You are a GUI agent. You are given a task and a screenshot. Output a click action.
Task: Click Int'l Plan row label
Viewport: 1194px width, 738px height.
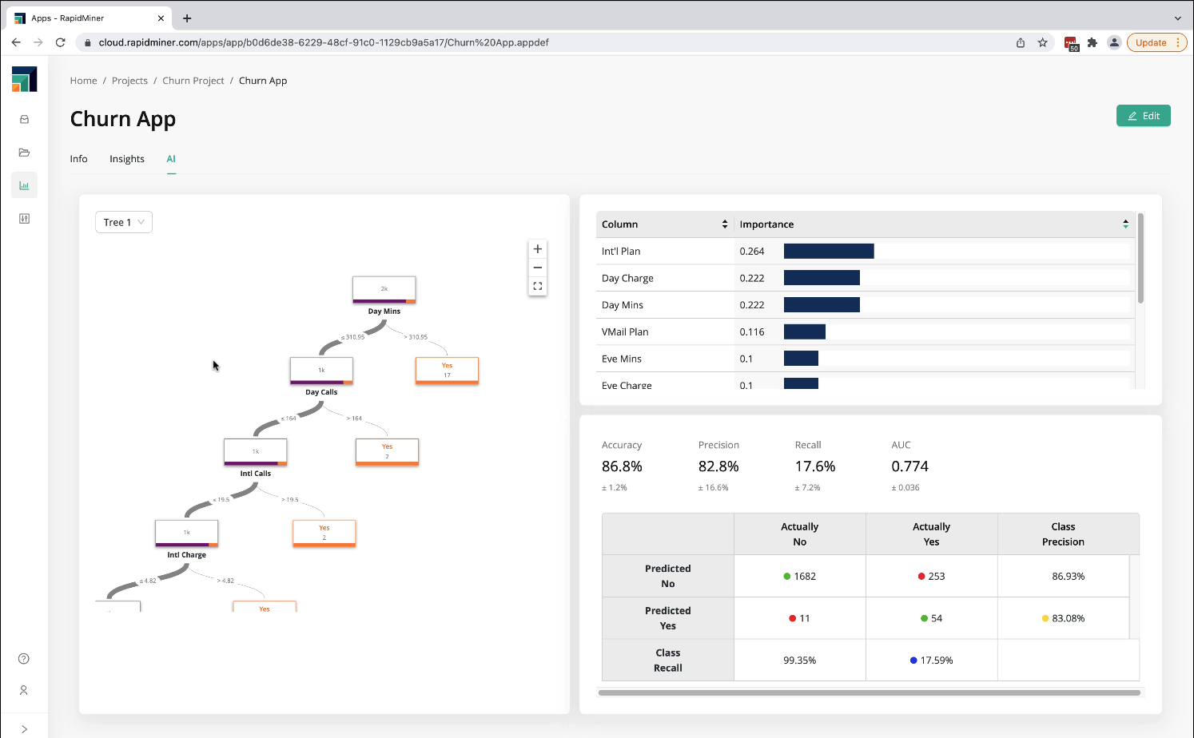coord(621,251)
